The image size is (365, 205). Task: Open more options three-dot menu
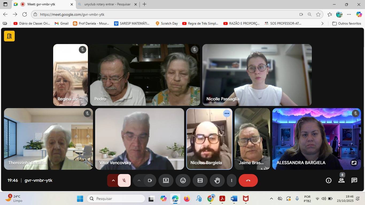point(231,180)
